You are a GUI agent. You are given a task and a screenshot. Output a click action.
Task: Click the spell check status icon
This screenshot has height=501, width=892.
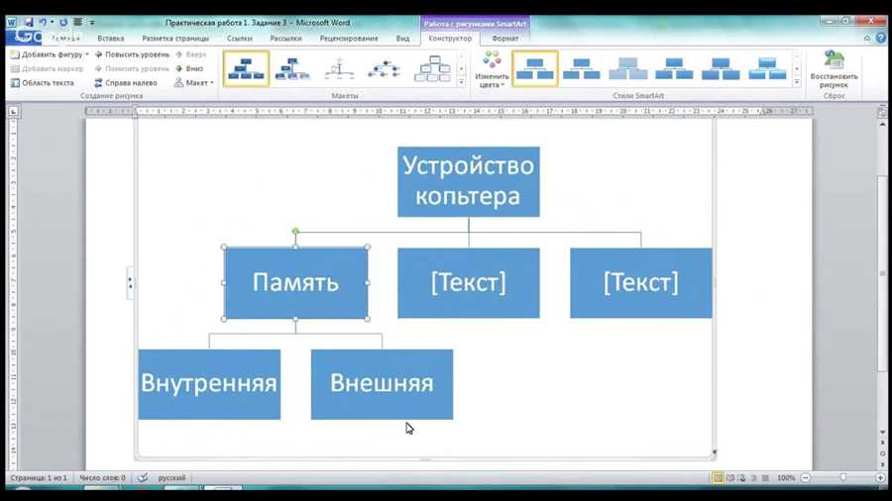(x=143, y=477)
